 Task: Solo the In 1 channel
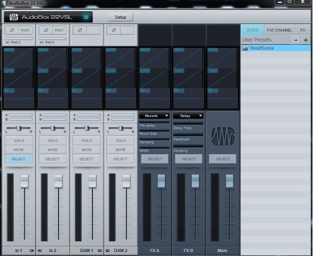coord(19,140)
